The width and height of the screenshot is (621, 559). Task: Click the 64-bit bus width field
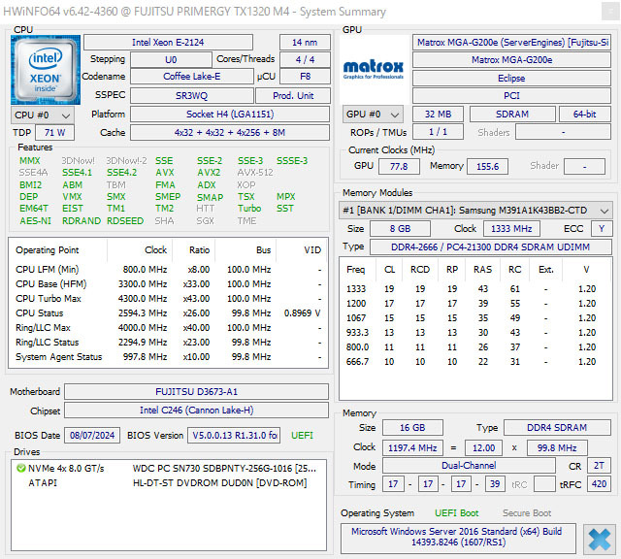point(584,115)
